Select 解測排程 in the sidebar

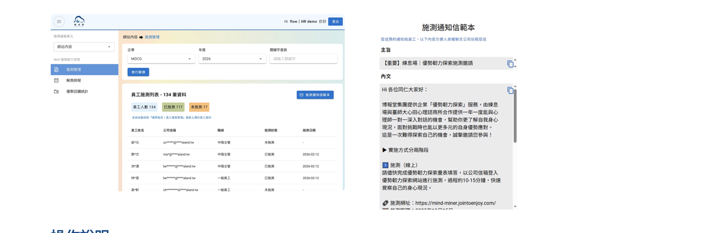click(84, 81)
